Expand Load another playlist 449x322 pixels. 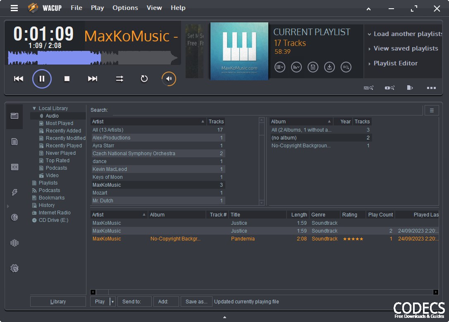pos(405,34)
